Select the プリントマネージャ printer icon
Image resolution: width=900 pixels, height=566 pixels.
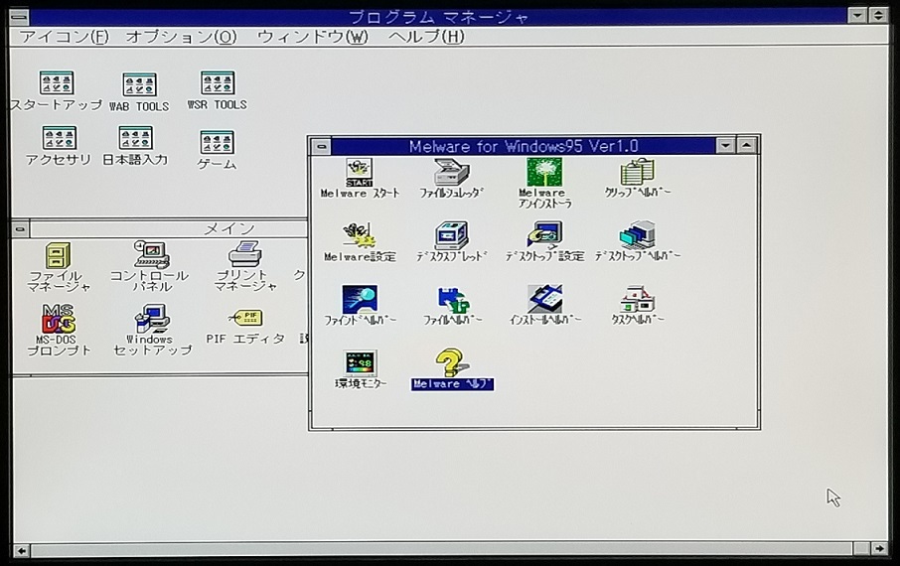(245, 255)
